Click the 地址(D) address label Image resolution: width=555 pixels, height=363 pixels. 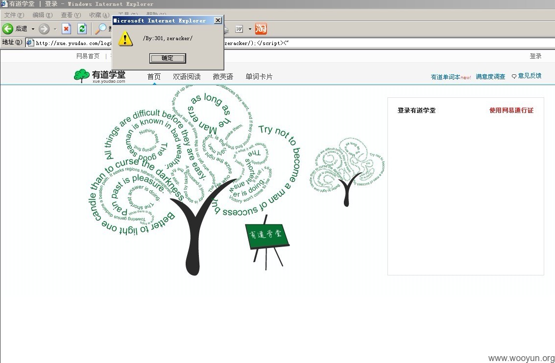12,43
